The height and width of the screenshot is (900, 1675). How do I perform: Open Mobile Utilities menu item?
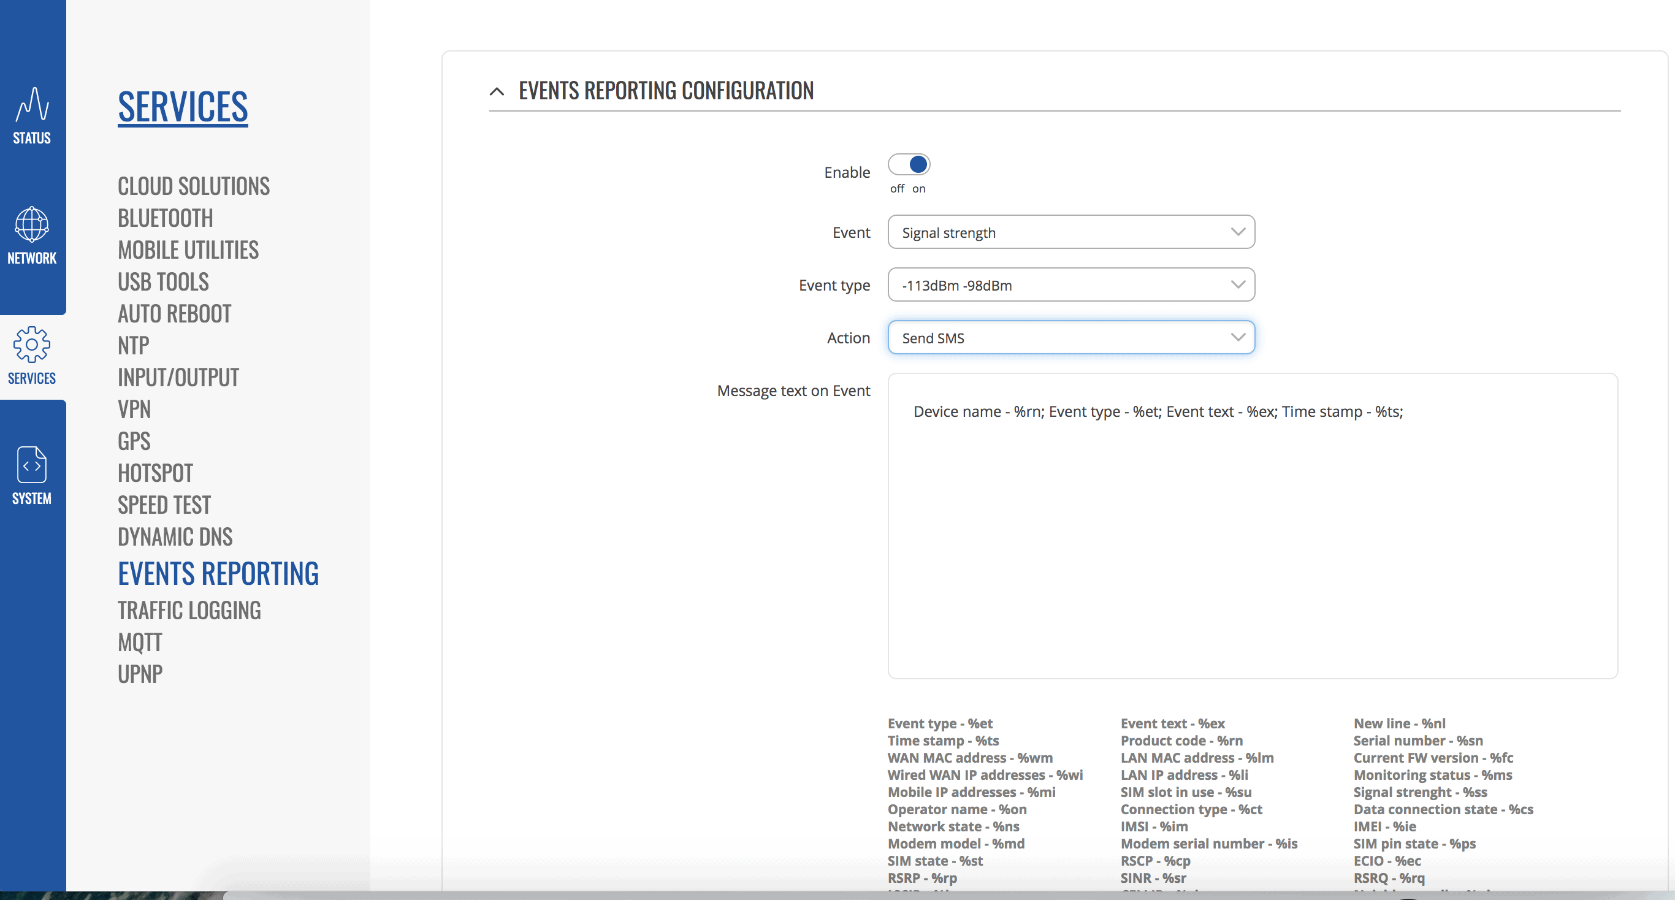point(188,250)
